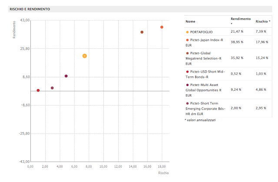Viewport: 278px width, 182px height.
Task: Click the Nome column header
Action: 190,21
